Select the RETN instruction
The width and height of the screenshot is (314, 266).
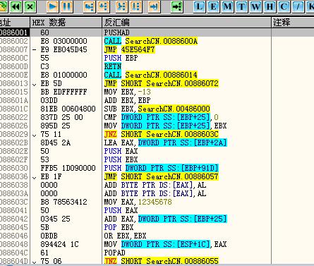[113, 66]
